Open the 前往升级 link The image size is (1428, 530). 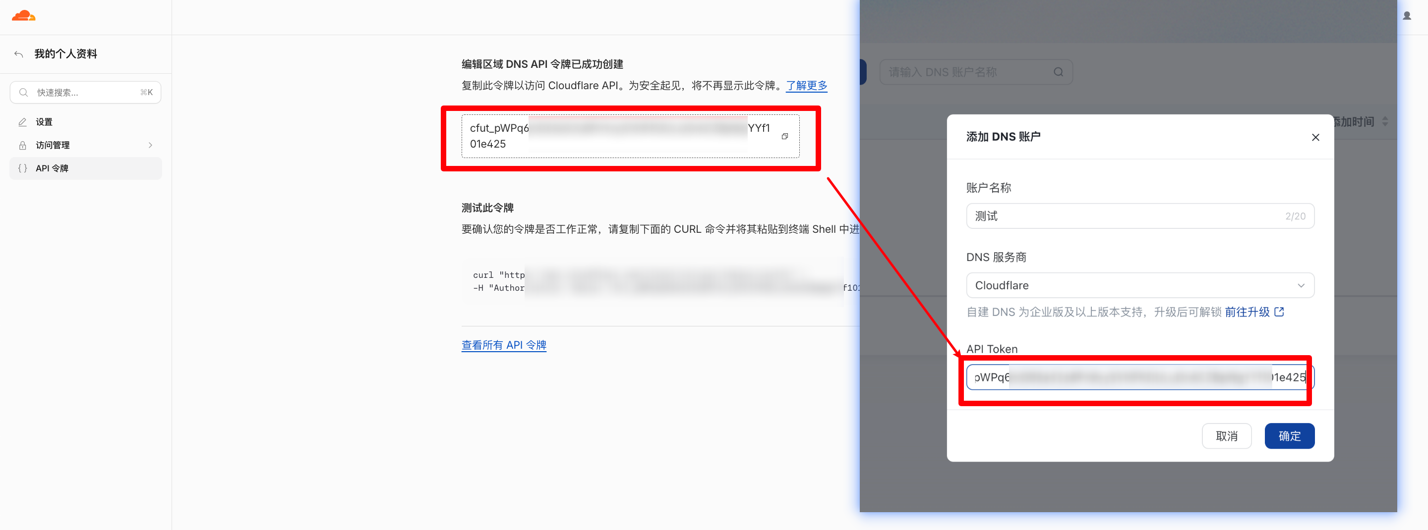point(1254,312)
